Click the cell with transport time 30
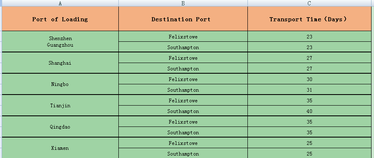374x158 pixels. [x=309, y=79]
